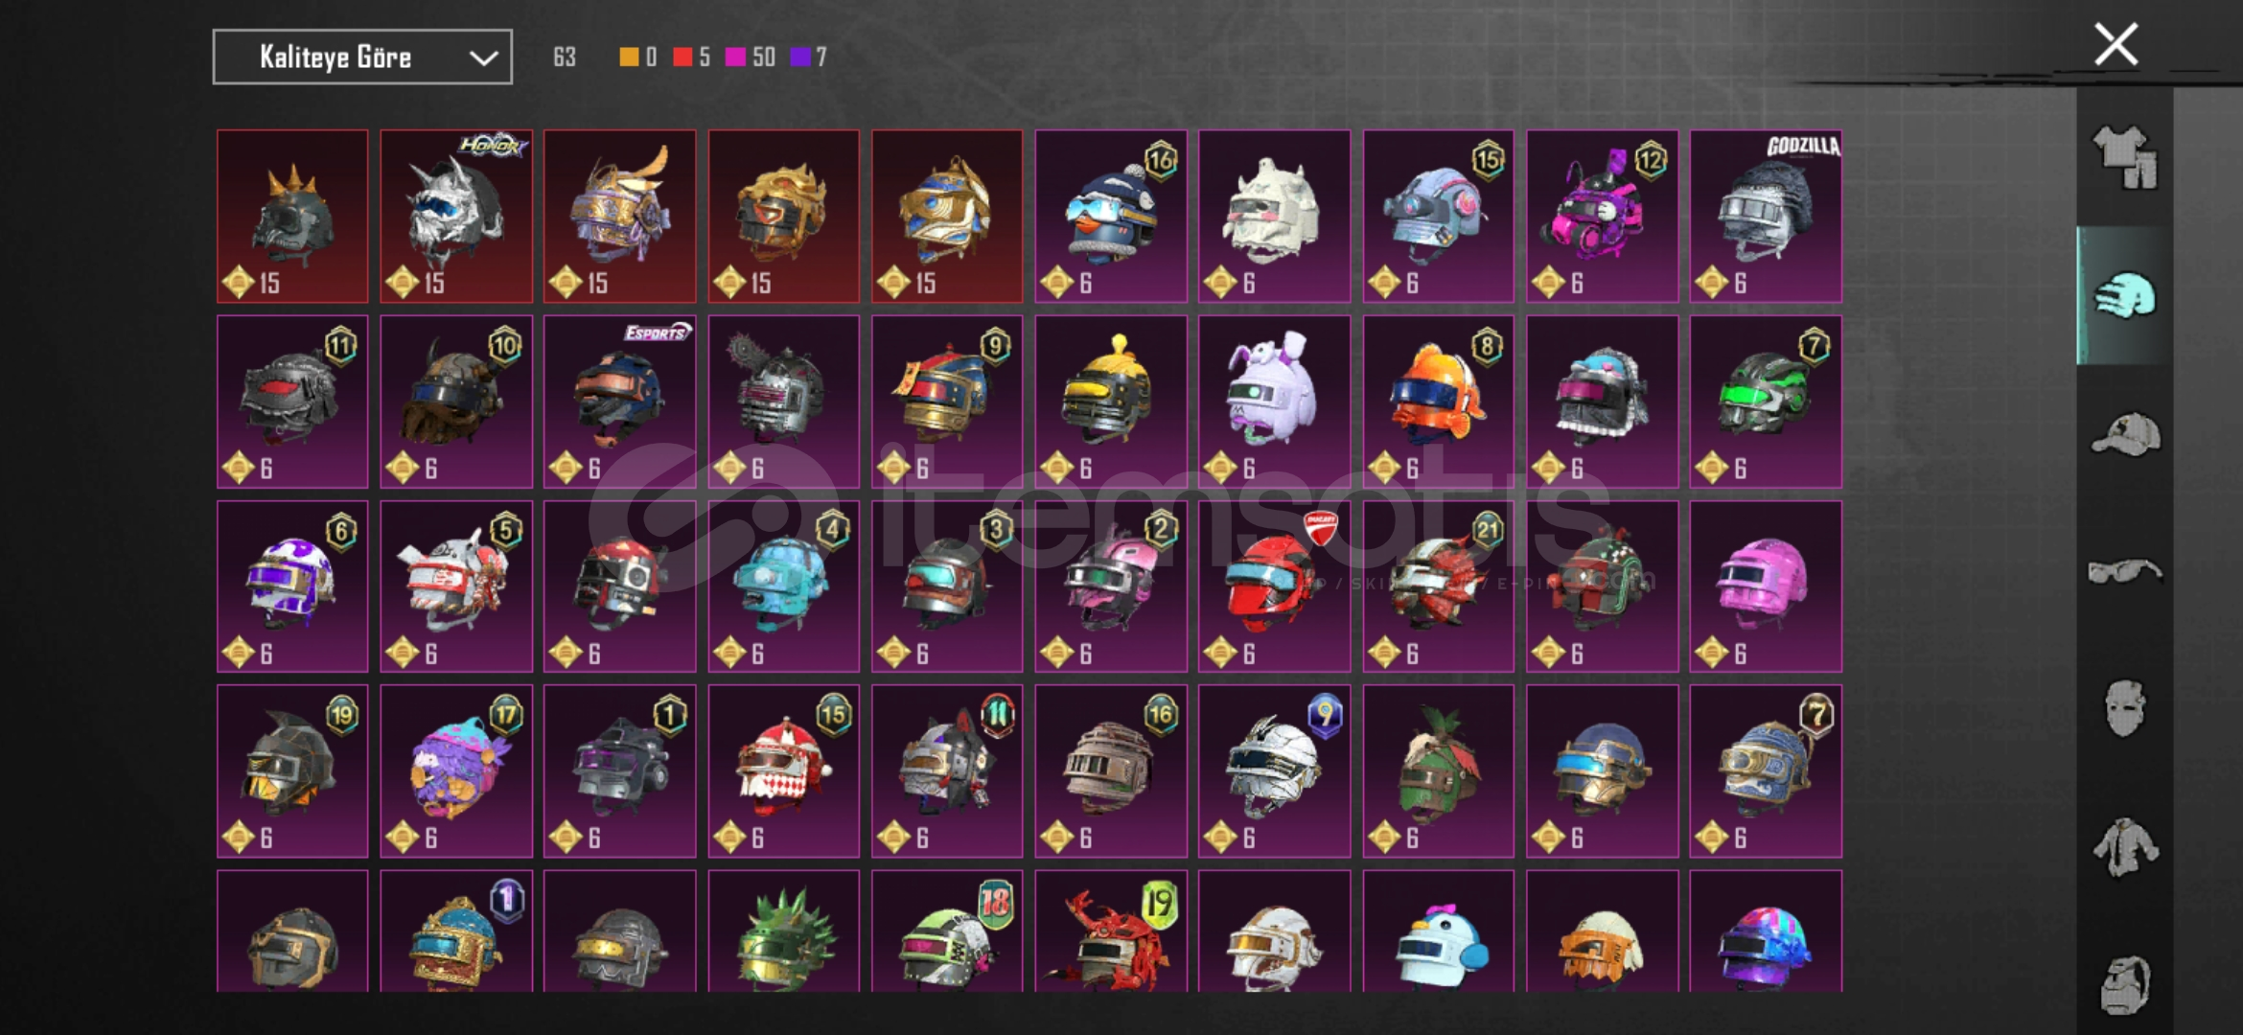Pick the red Ducati helmet
The image size is (2243, 1035).
1275,586
